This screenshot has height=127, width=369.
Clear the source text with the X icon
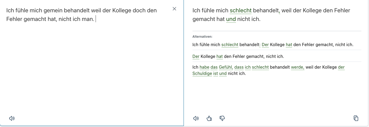tap(174, 9)
